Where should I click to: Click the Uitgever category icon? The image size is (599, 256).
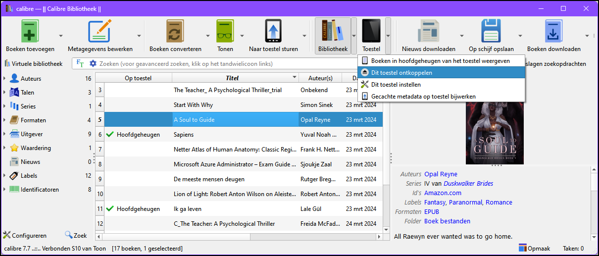coord(14,134)
